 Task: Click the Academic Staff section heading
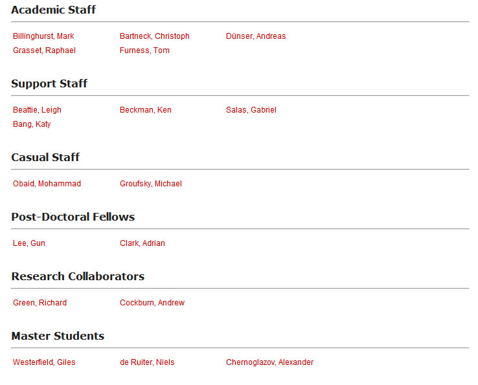53,10
